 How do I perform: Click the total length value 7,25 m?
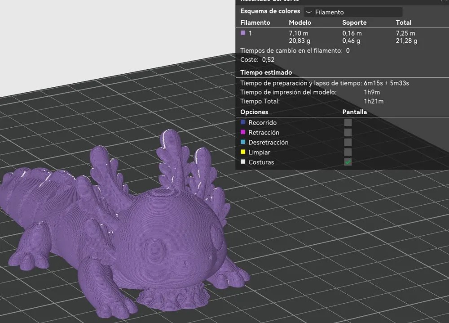click(x=405, y=33)
